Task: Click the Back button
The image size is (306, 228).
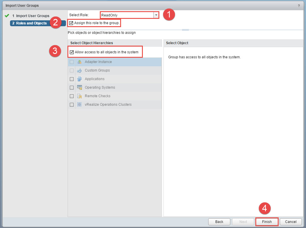Action: (219, 222)
